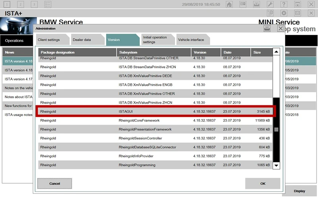Click the two-panel window icon beside Home
This screenshot has height=198, width=318.
tap(243, 4)
